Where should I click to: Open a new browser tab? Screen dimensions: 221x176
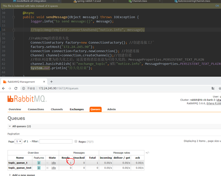pyautogui.click(x=51, y=82)
